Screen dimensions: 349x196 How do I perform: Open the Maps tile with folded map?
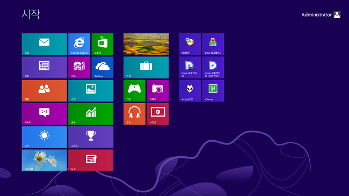click(79, 68)
